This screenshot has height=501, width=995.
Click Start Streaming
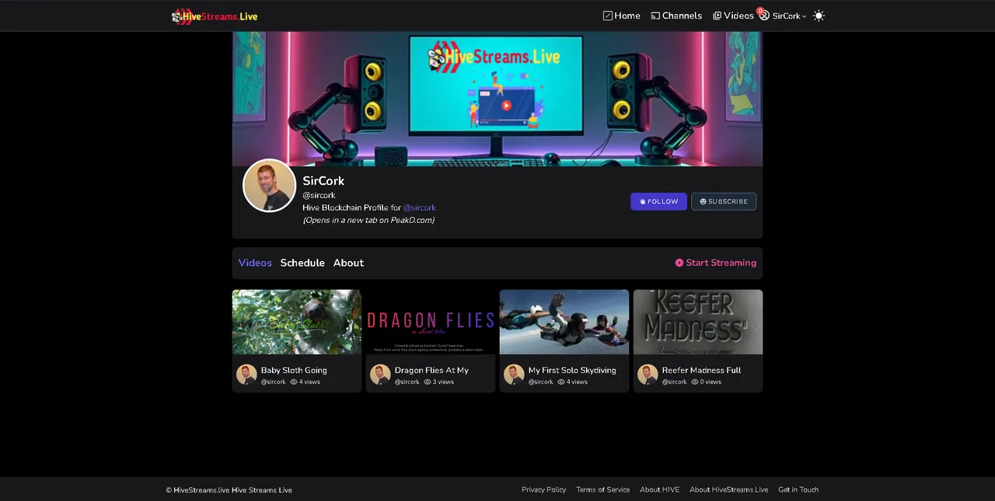(x=715, y=263)
